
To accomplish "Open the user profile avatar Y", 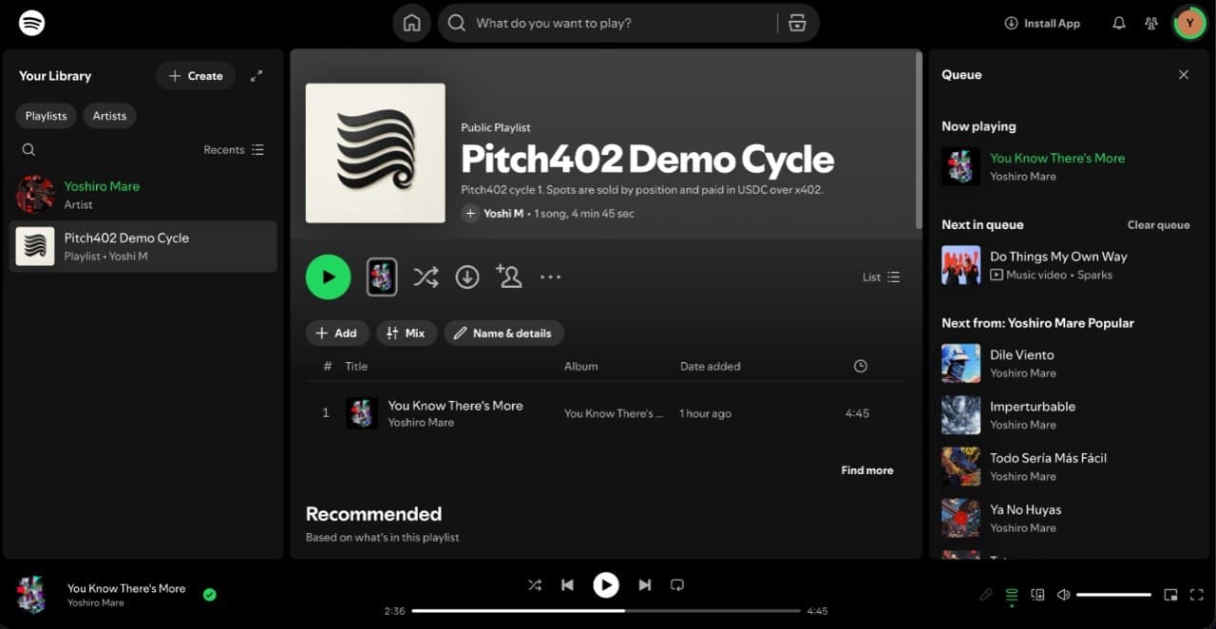I will point(1189,23).
